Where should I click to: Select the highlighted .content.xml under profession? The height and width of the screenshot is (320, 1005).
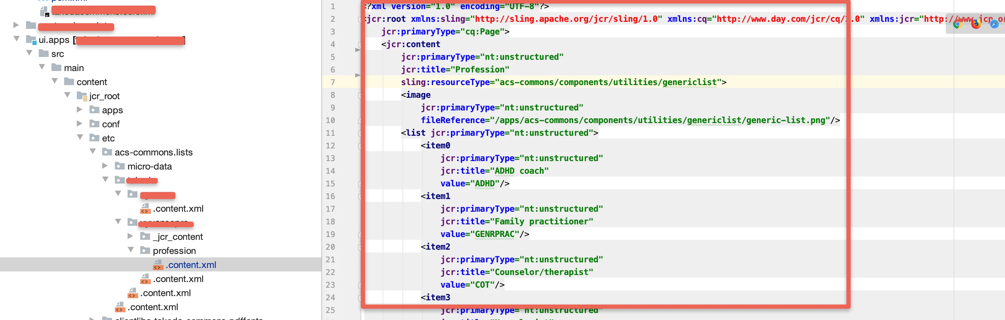191,265
